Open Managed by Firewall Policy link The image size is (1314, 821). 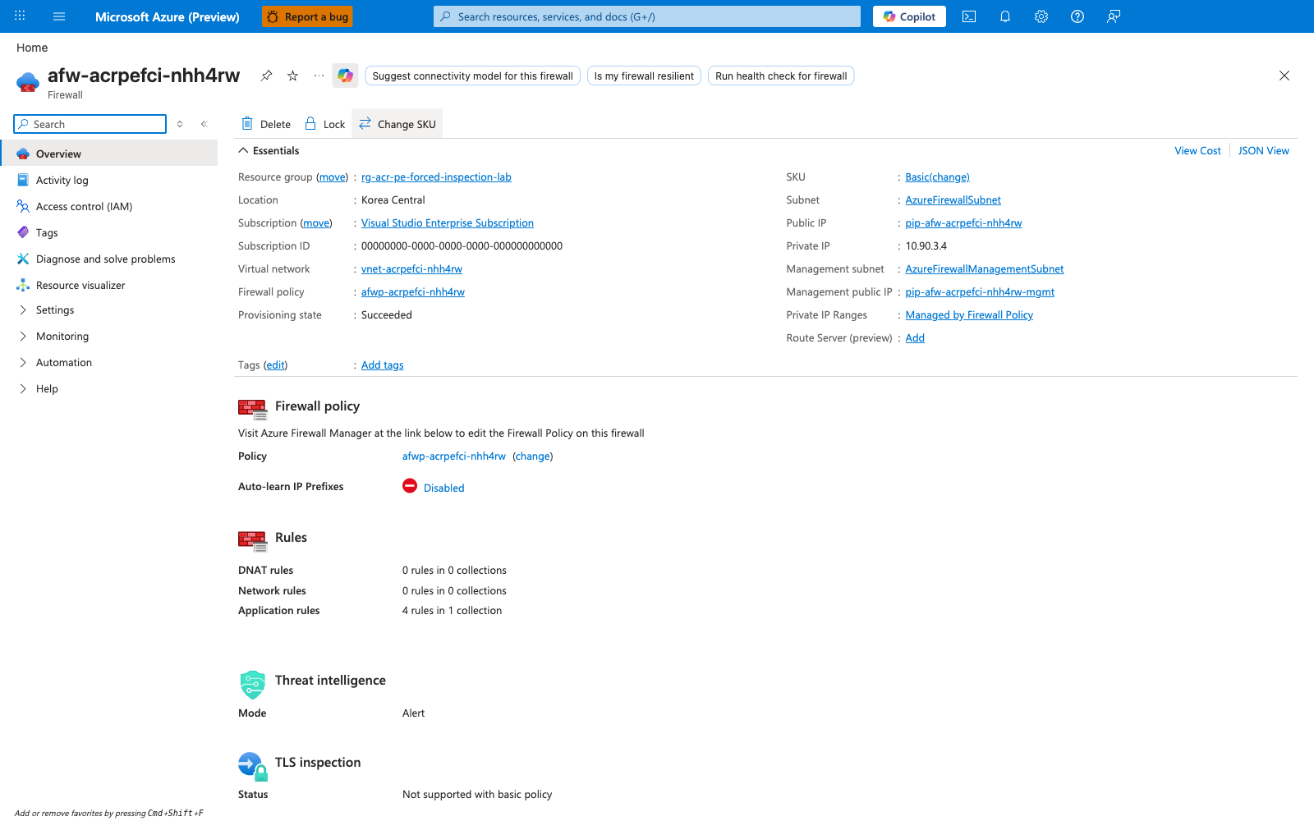pyautogui.click(x=969, y=314)
